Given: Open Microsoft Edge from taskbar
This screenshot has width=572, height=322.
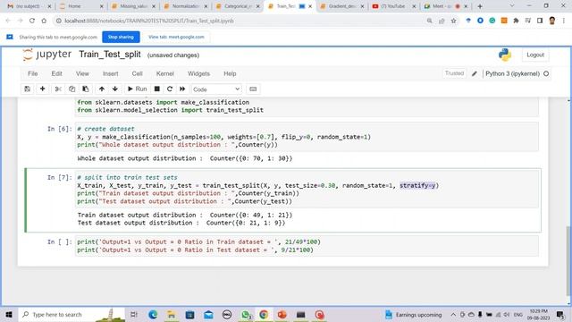Looking at the screenshot, I should [153, 314].
